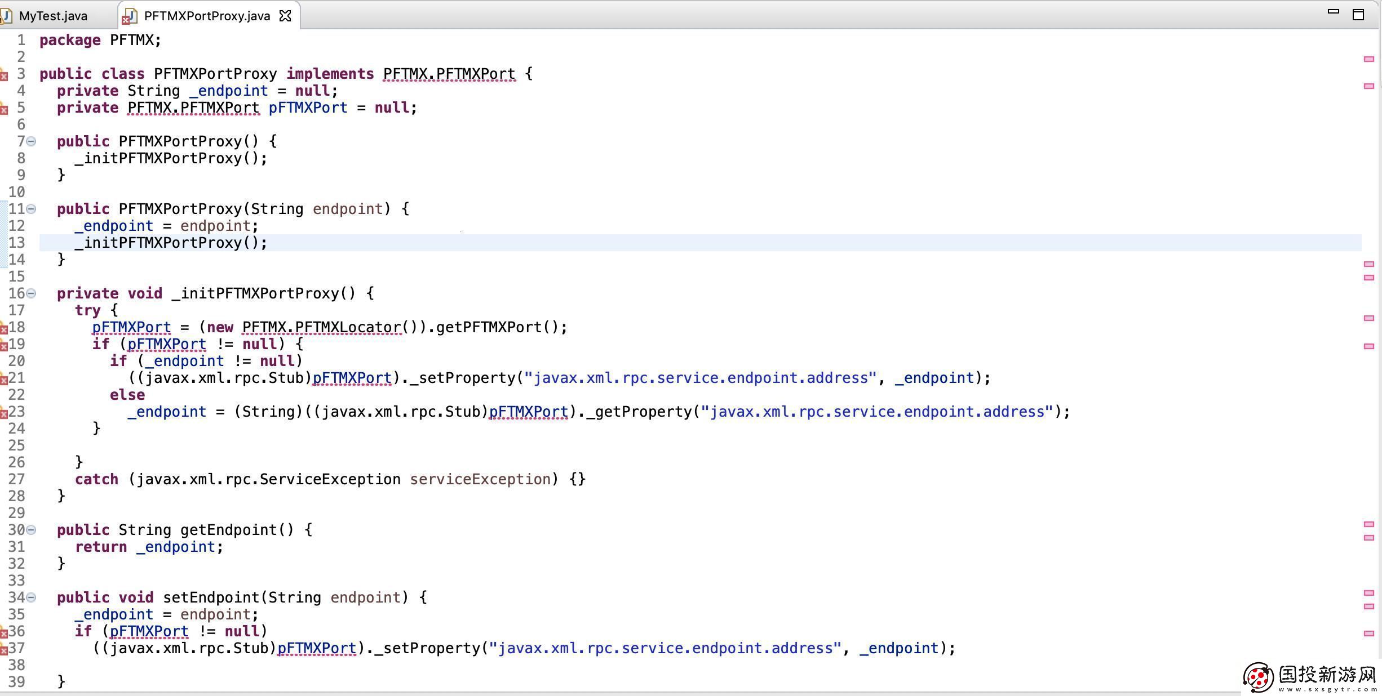Switch to the MyTest.java tab
This screenshot has height=696, width=1382.
pos(53,16)
